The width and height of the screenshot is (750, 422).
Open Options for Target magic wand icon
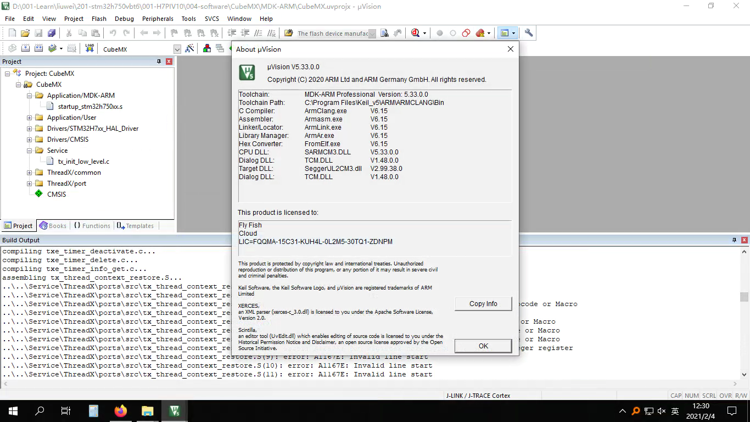(x=190, y=48)
